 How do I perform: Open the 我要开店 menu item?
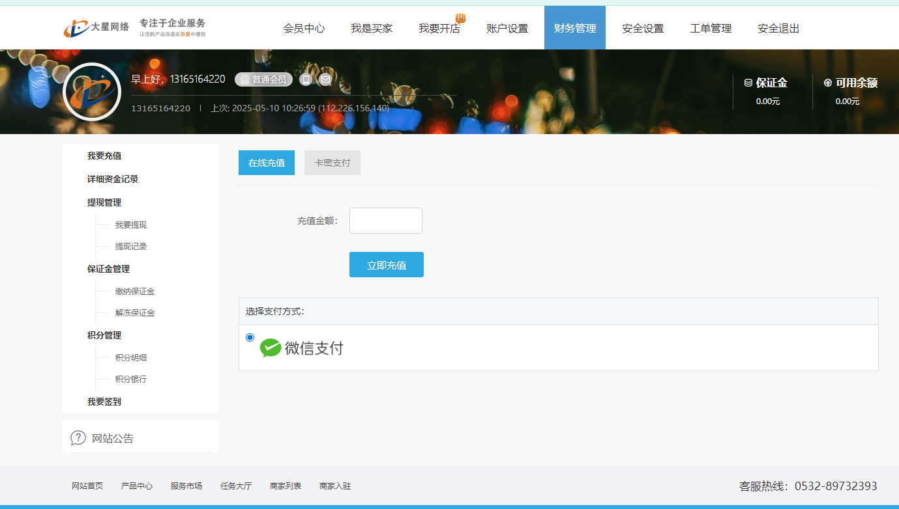click(x=439, y=28)
